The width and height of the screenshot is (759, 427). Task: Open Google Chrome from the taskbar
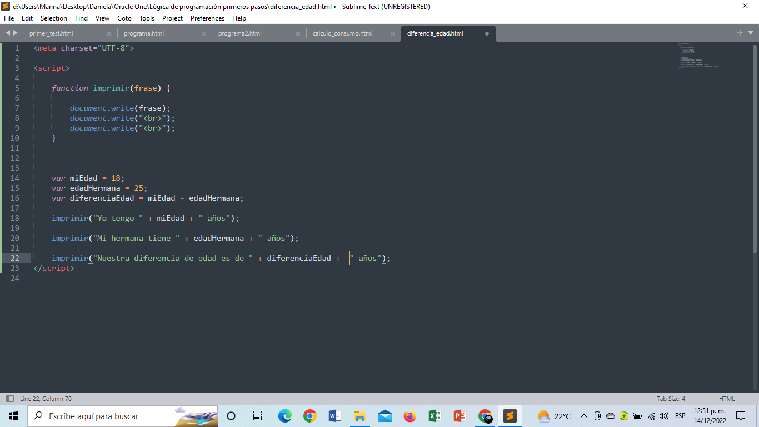(x=309, y=416)
